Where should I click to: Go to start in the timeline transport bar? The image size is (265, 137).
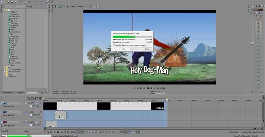click(65, 132)
